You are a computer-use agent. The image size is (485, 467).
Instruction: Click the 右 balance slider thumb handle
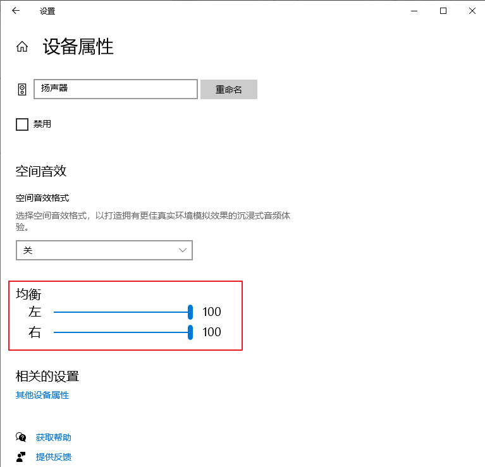point(190,332)
